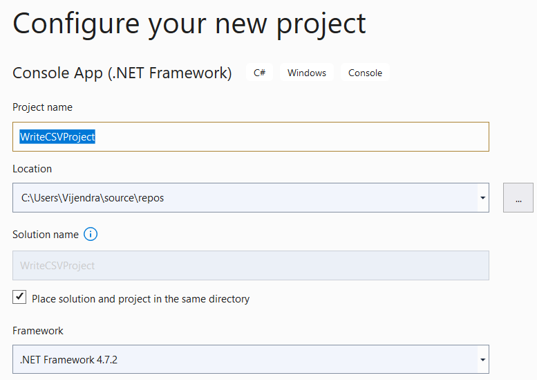
Task: Click the C# language tag
Action: [260, 73]
